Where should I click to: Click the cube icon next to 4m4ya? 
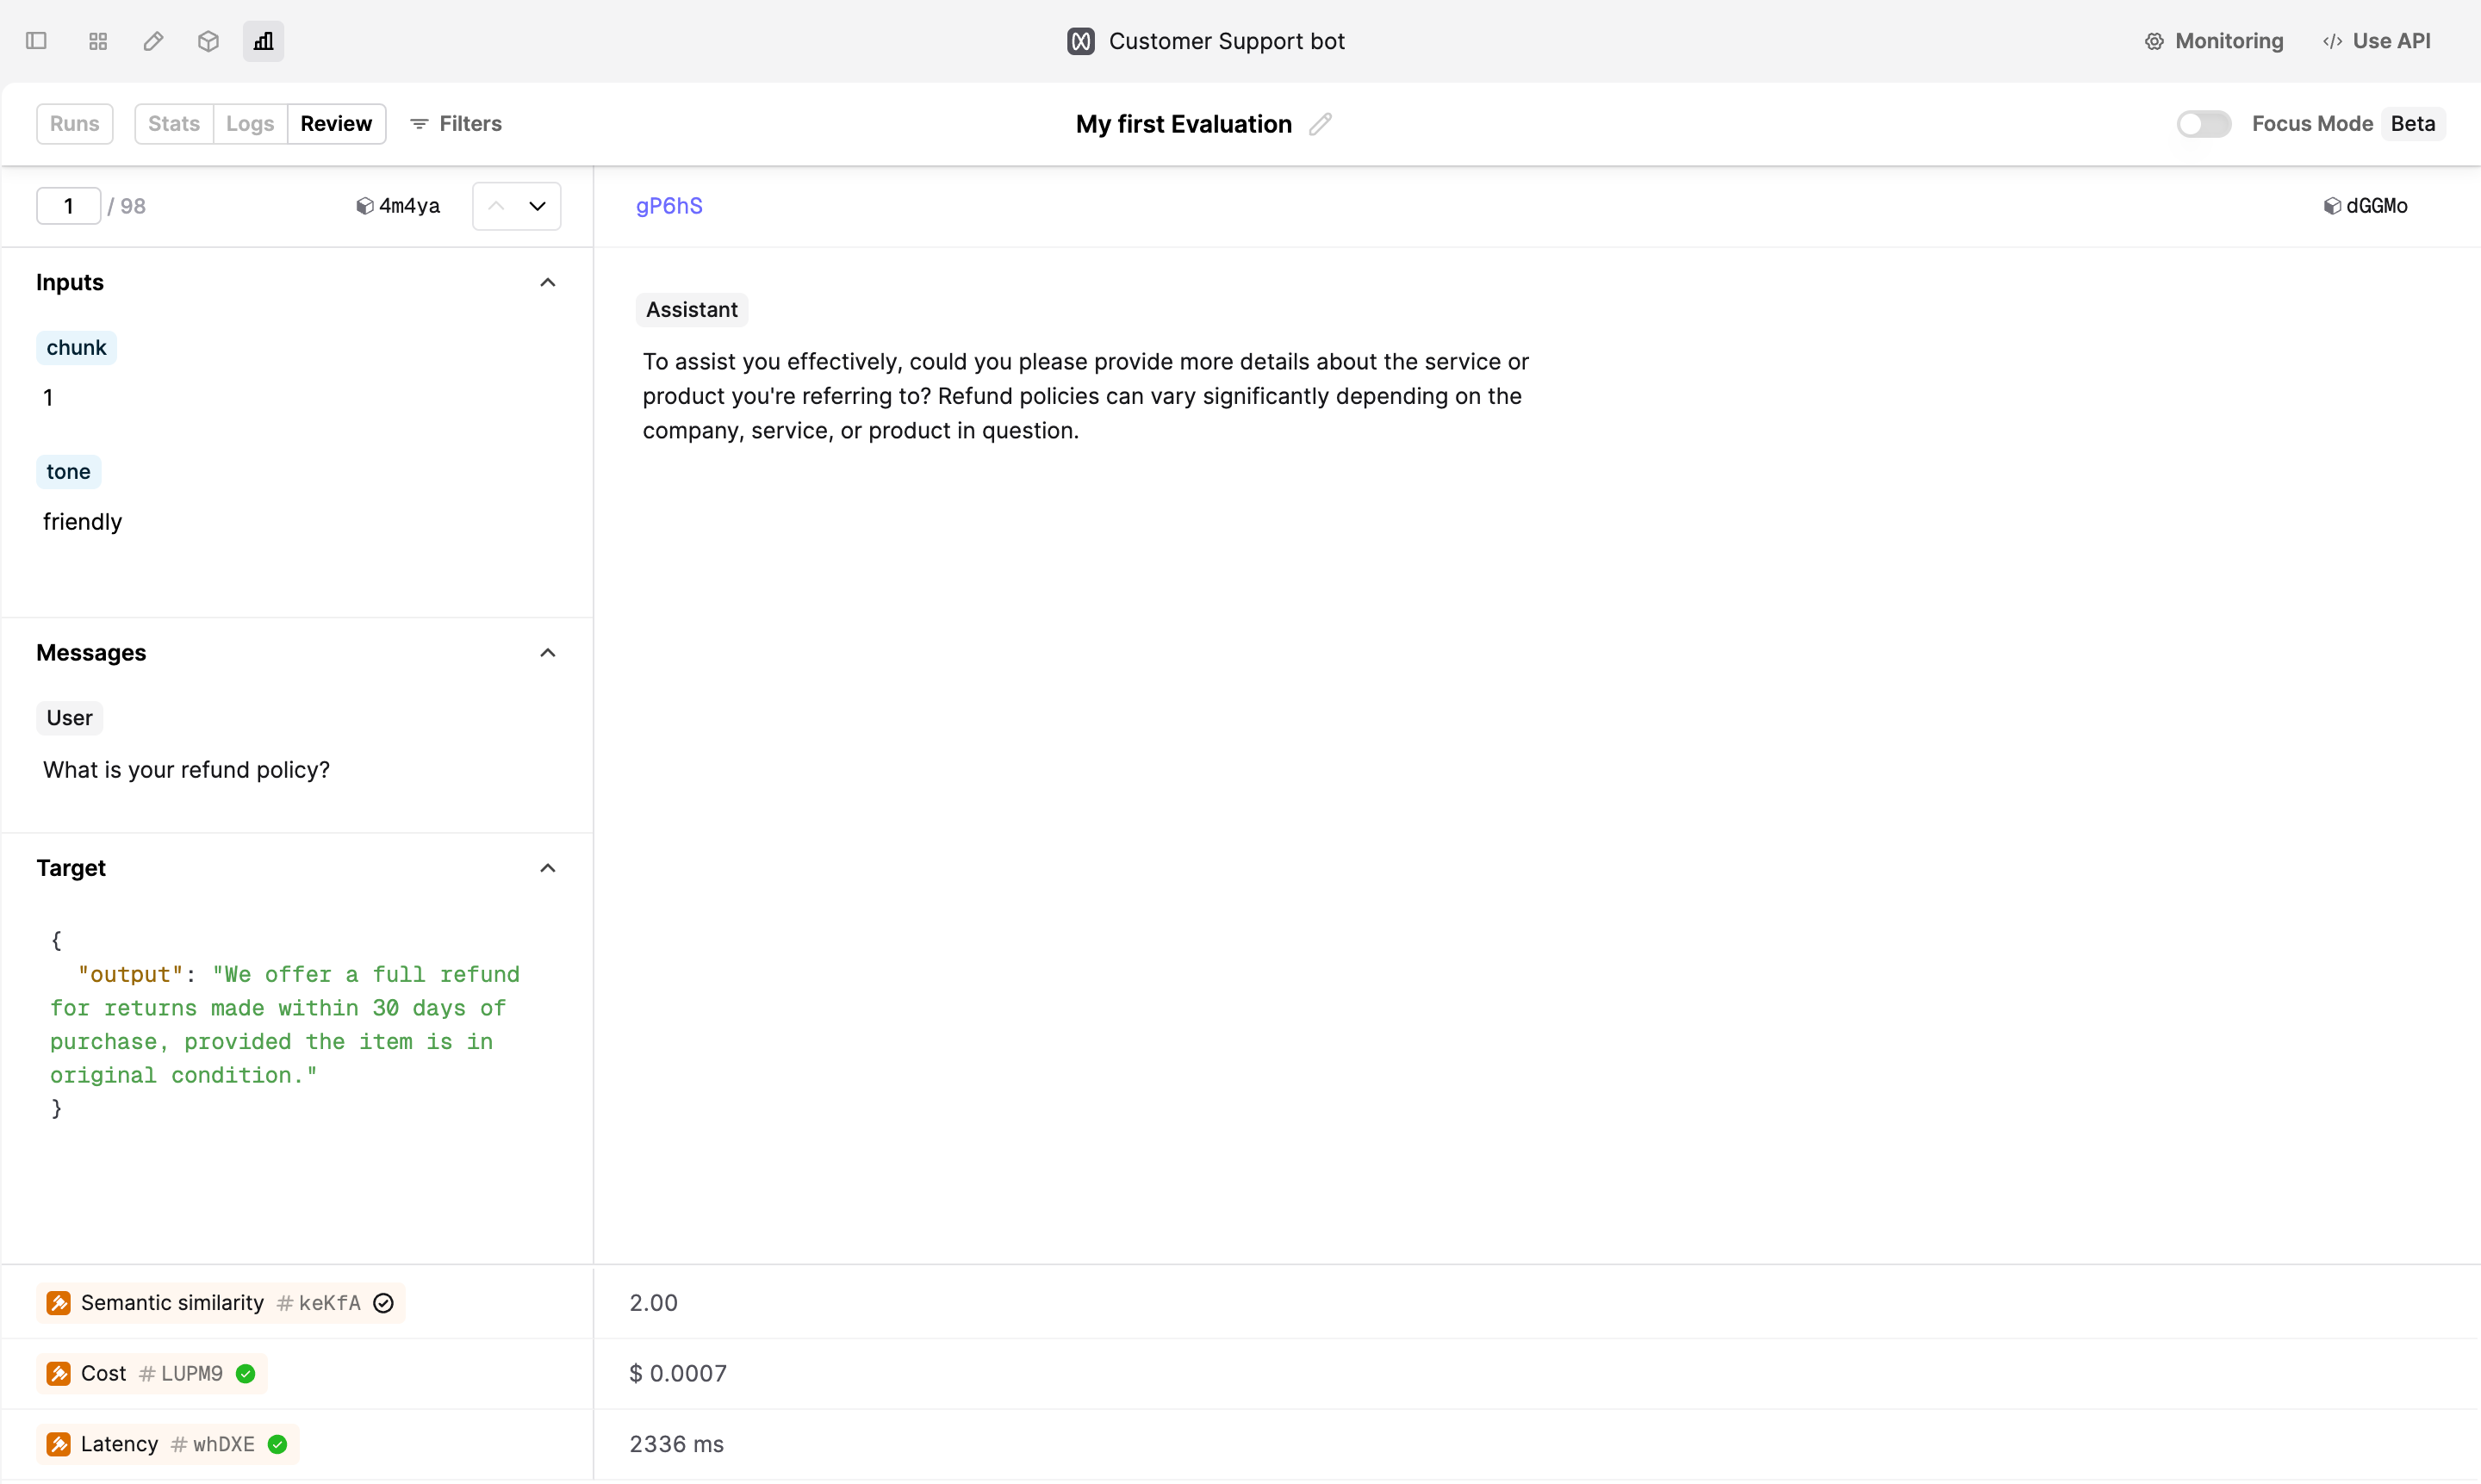click(x=365, y=206)
